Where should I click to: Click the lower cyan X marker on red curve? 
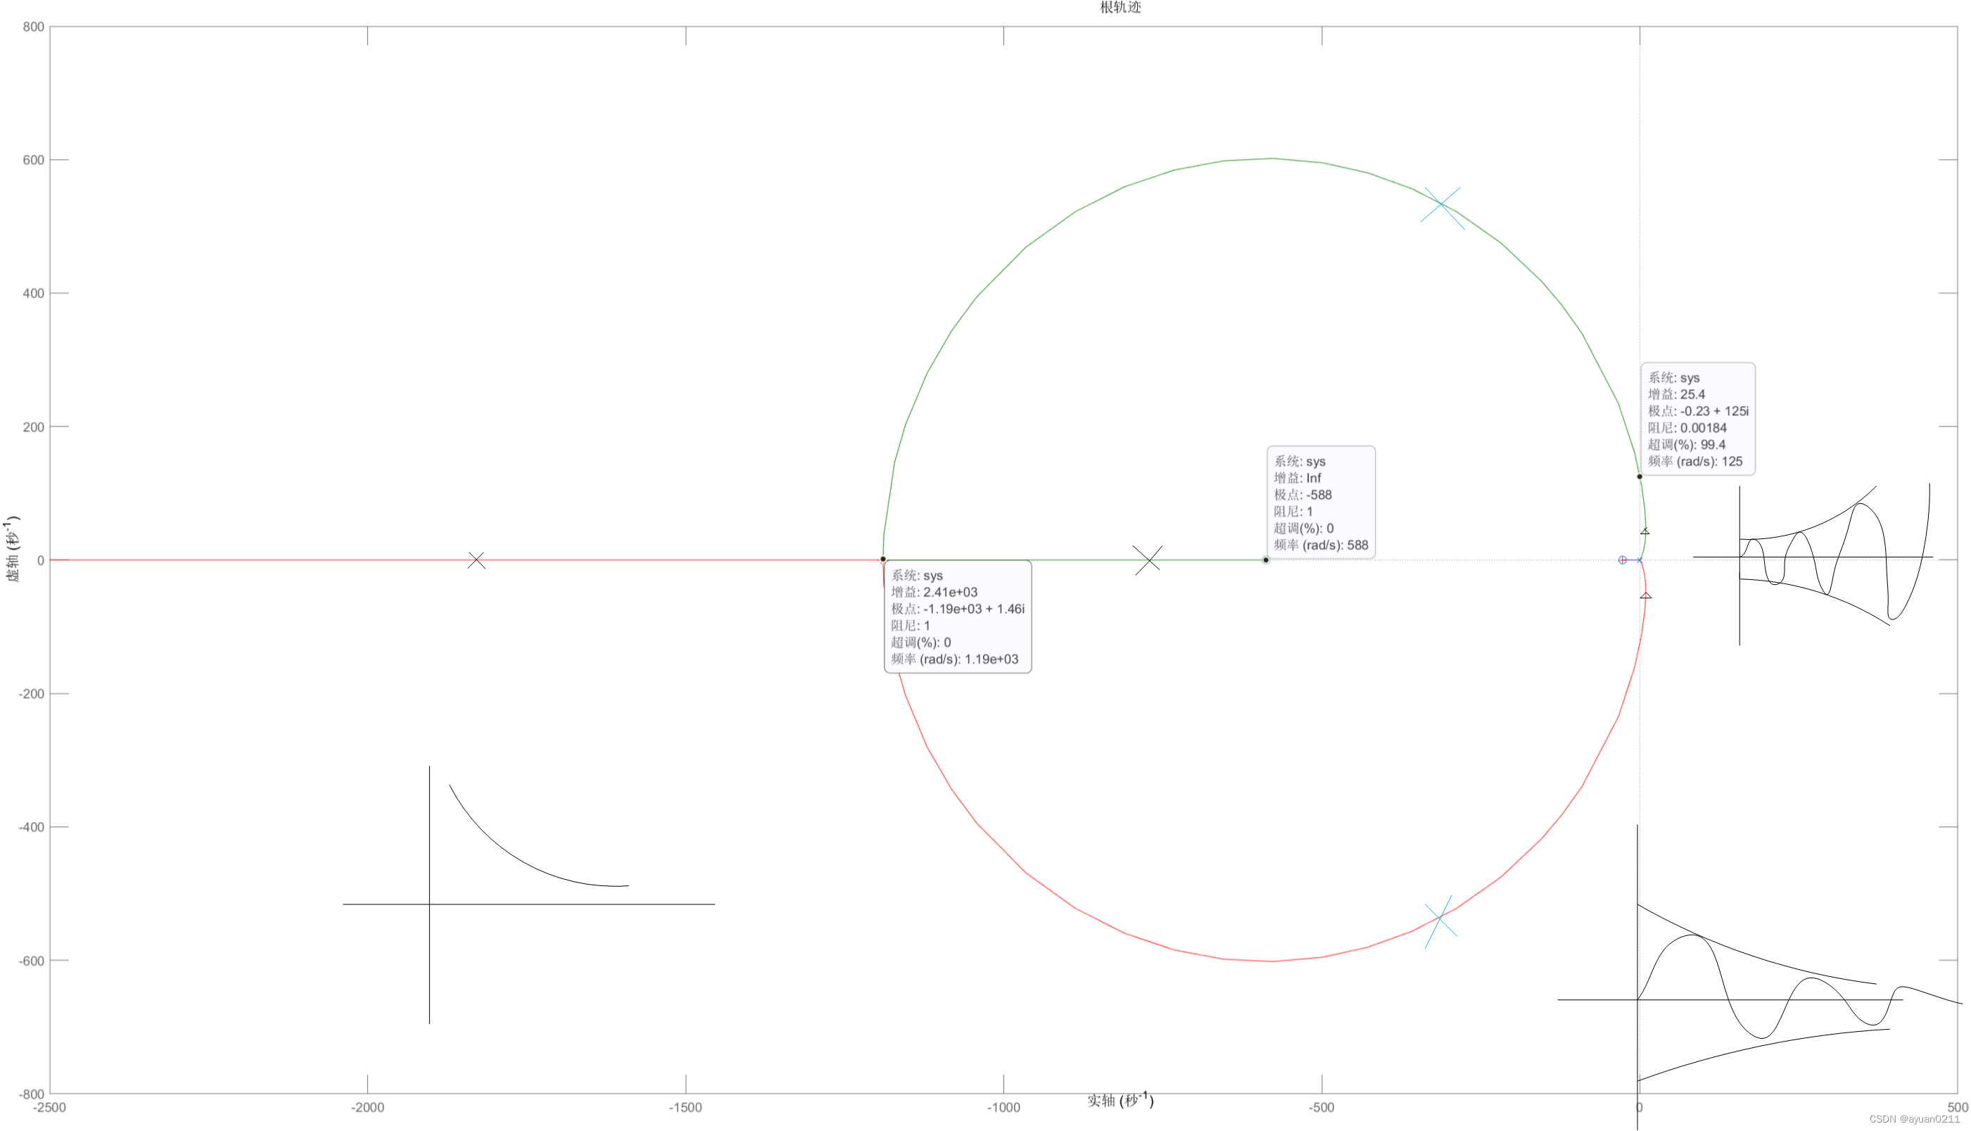click(1440, 919)
